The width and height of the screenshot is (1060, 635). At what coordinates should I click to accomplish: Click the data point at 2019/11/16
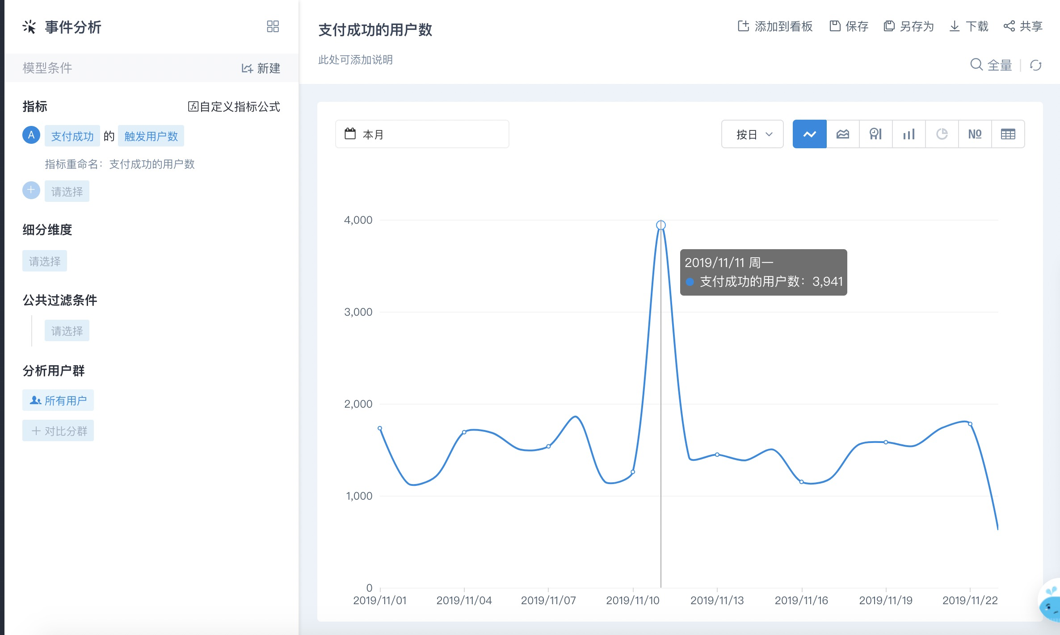(802, 482)
